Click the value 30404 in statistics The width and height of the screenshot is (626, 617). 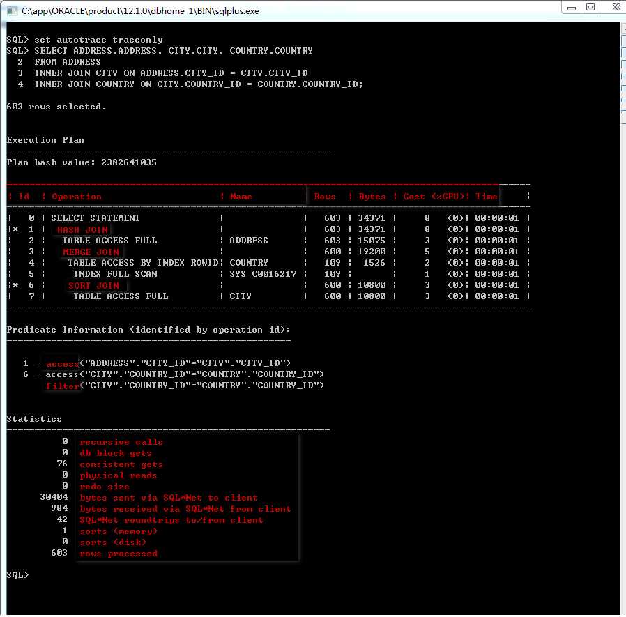coord(54,497)
